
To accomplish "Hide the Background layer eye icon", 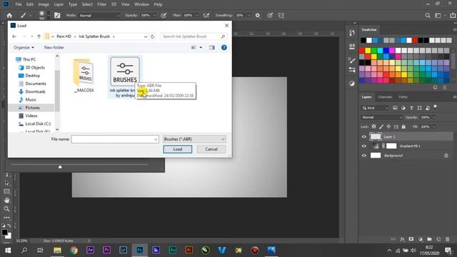I will point(364,156).
